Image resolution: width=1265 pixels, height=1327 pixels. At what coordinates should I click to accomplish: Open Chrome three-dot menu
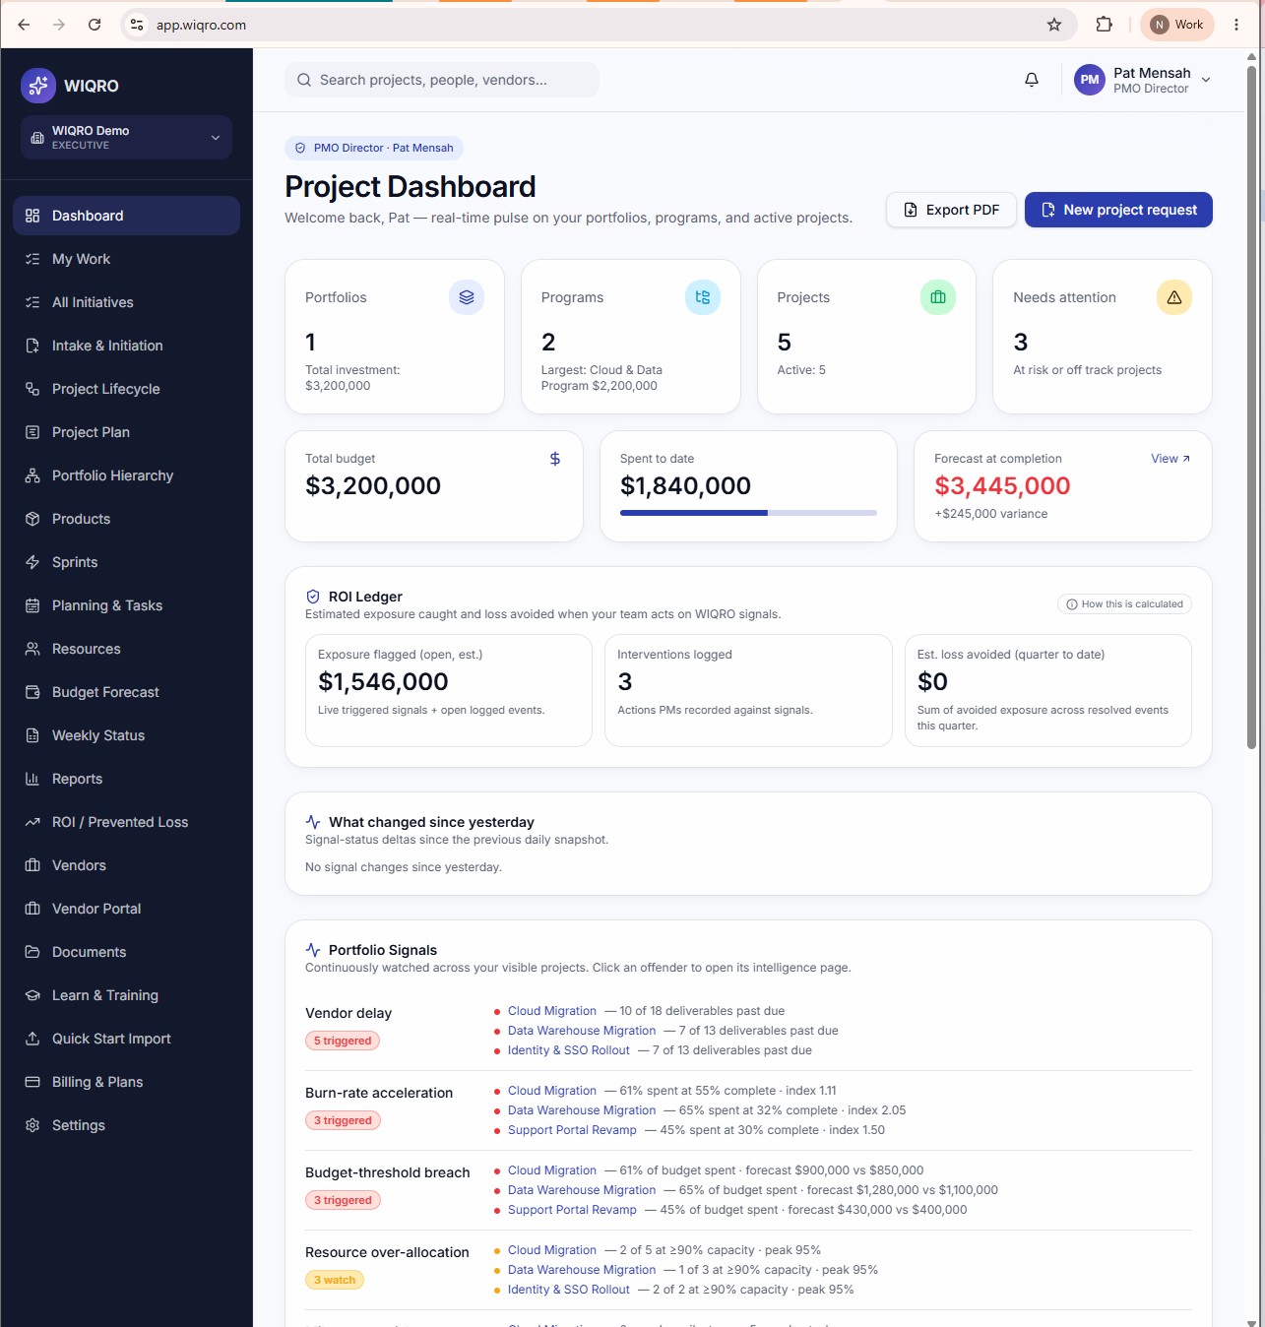(1236, 25)
